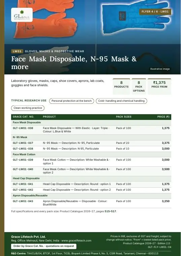Click the 3,500 price

[166, 169]
